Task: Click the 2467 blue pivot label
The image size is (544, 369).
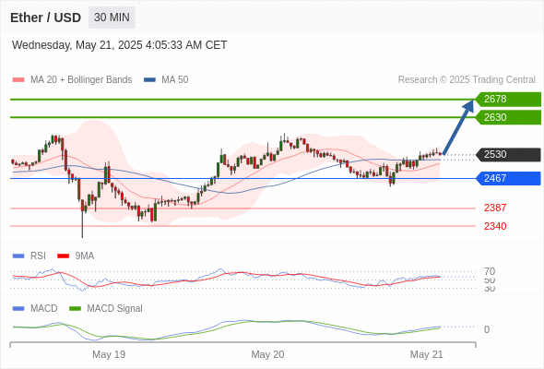Action: 508,178
